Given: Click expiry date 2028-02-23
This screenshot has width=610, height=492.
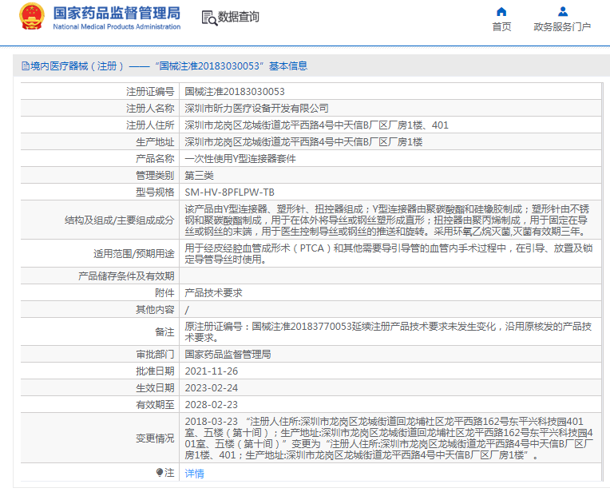Looking at the screenshot, I should 212,405.
